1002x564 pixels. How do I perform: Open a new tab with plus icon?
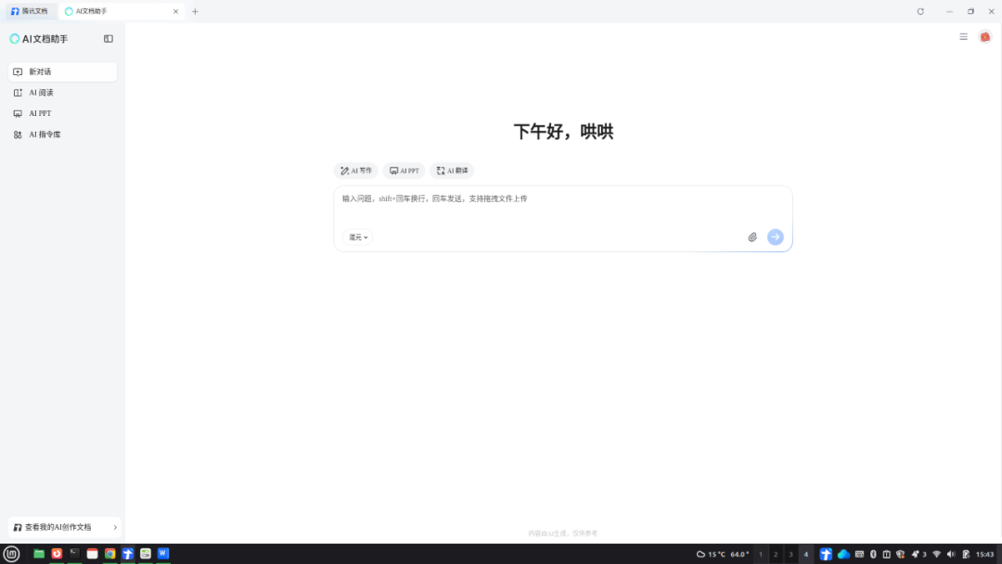(195, 11)
